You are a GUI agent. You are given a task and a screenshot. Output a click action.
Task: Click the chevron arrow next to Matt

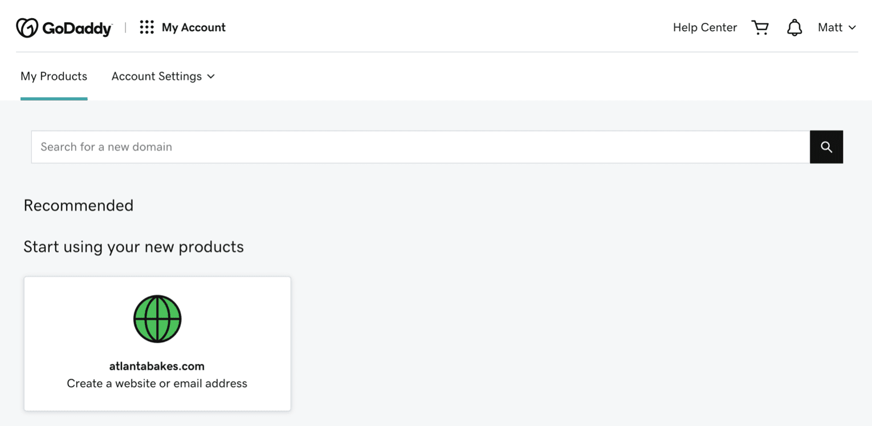(853, 27)
